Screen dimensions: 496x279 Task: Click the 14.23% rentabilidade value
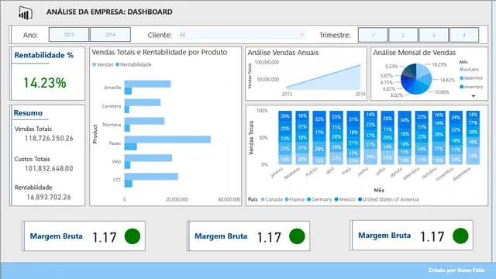[x=45, y=83]
